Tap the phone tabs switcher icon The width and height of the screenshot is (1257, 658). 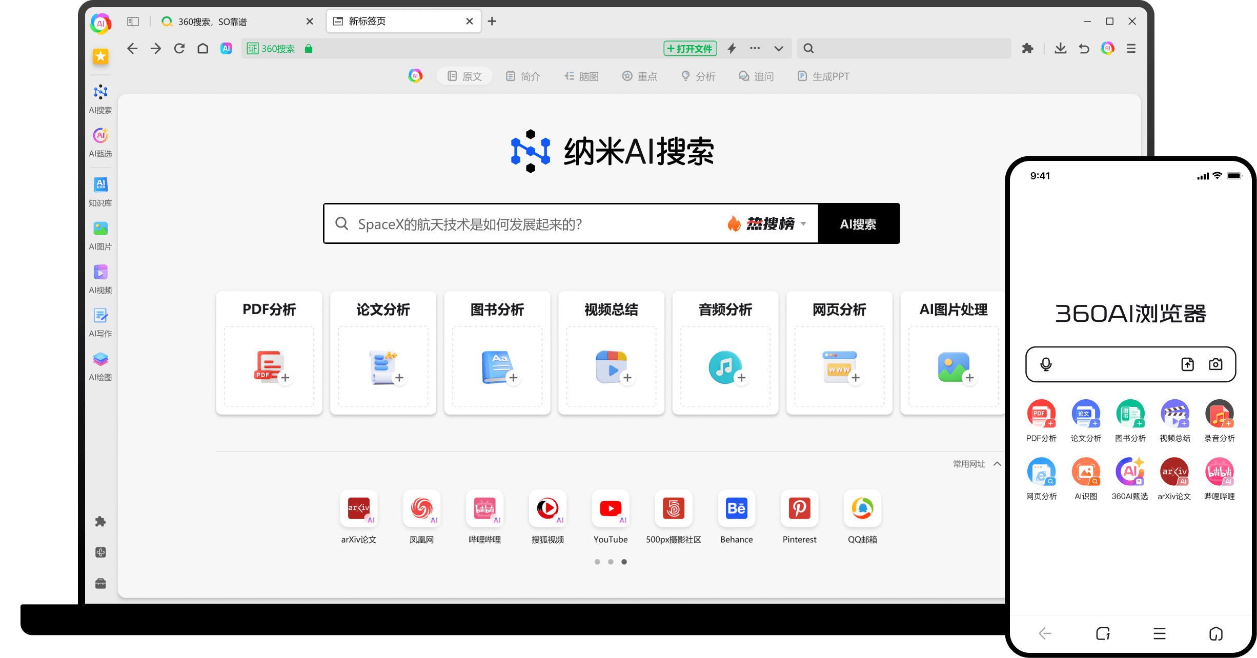1103,634
